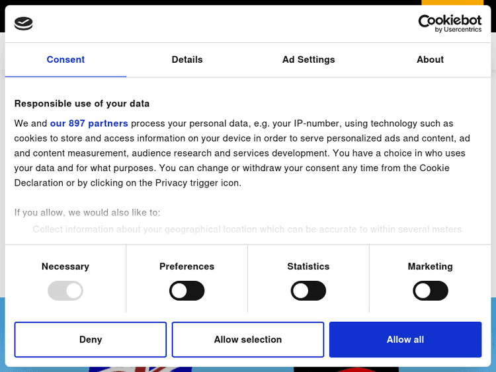Accept cookies with Allow all button

405,340
